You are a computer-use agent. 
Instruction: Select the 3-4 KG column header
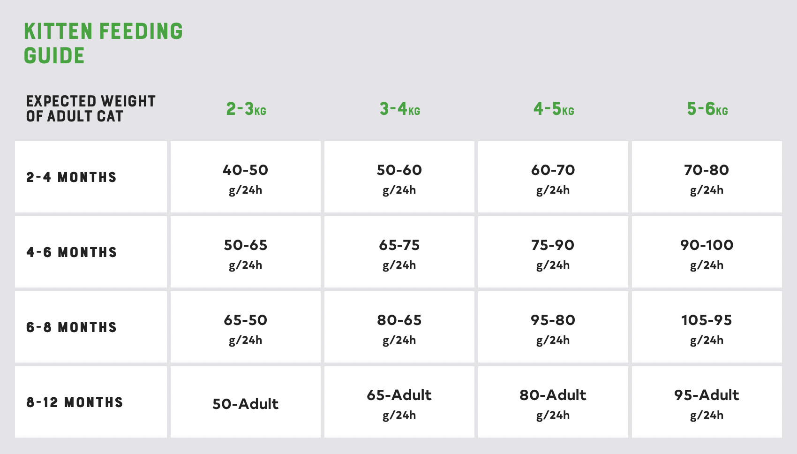[x=400, y=109]
